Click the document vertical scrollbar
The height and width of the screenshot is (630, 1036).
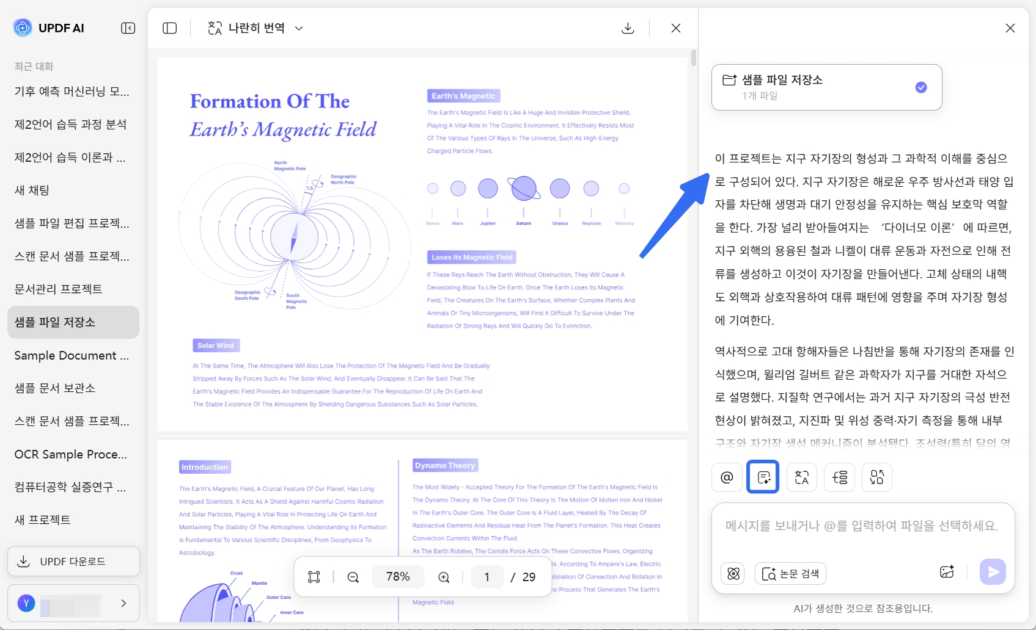tap(693, 58)
